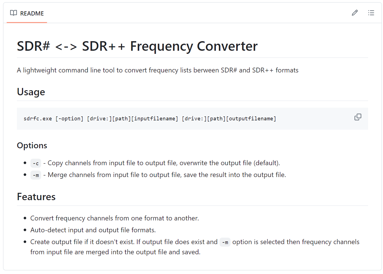Open the README outline list icon
383x274 pixels.
pyautogui.click(x=371, y=13)
